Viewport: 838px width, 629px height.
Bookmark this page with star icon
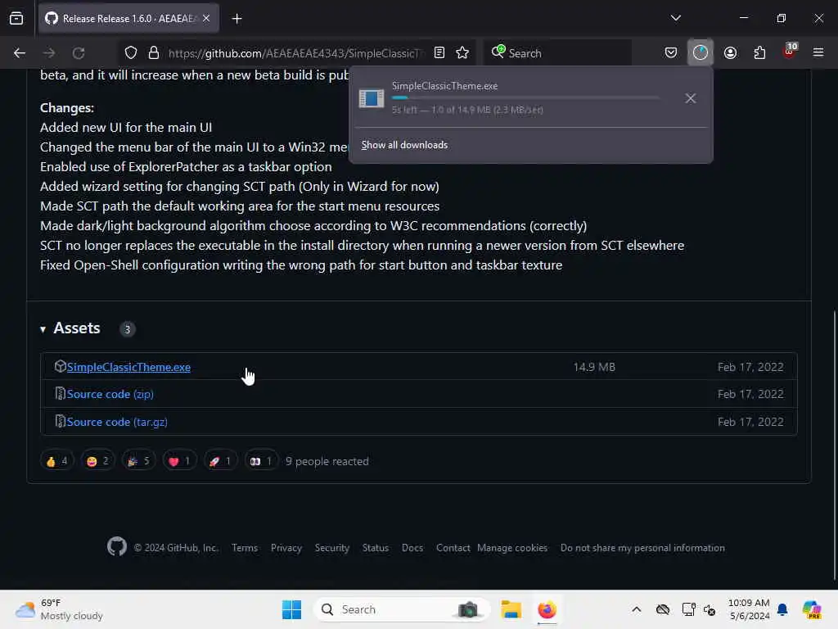coord(463,53)
